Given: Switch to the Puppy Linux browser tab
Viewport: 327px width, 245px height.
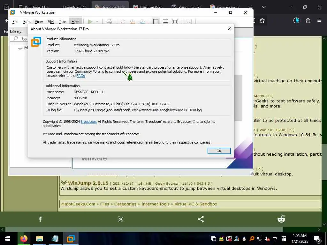Looking at the screenshot, I should (x=186, y=7).
